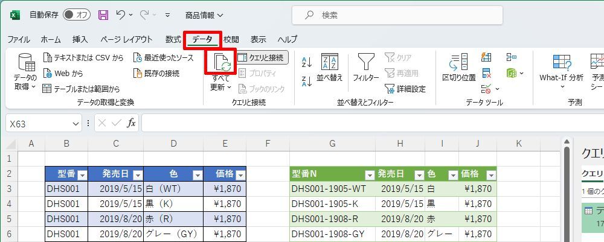
Task: Click the 詳細設定 advanced filter button
Action: click(x=405, y=89)
